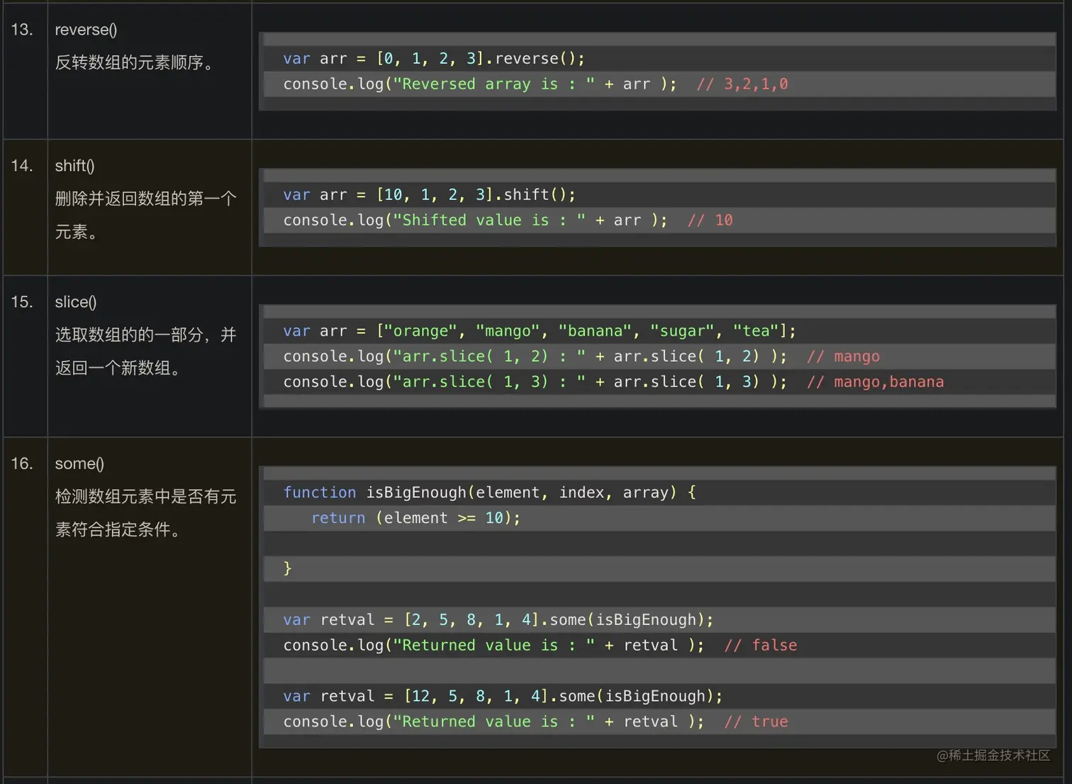Click code line 'var arr = [10, 1, 2, 3].shift();'
The image size is (1072, 784).
point(429,194)
